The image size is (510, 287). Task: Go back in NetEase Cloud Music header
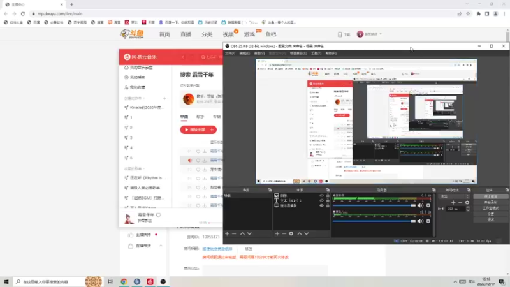pyautogui.click(x=183, y=57)
